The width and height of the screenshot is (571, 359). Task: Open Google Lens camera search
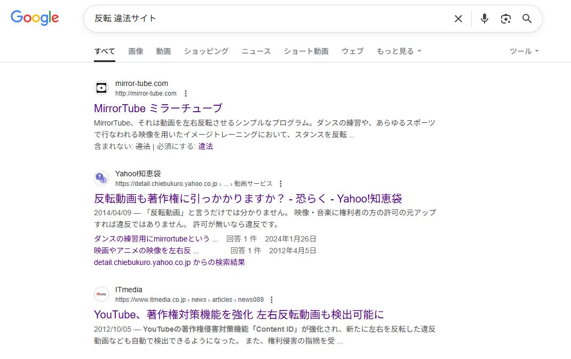[x=505, y=18]
